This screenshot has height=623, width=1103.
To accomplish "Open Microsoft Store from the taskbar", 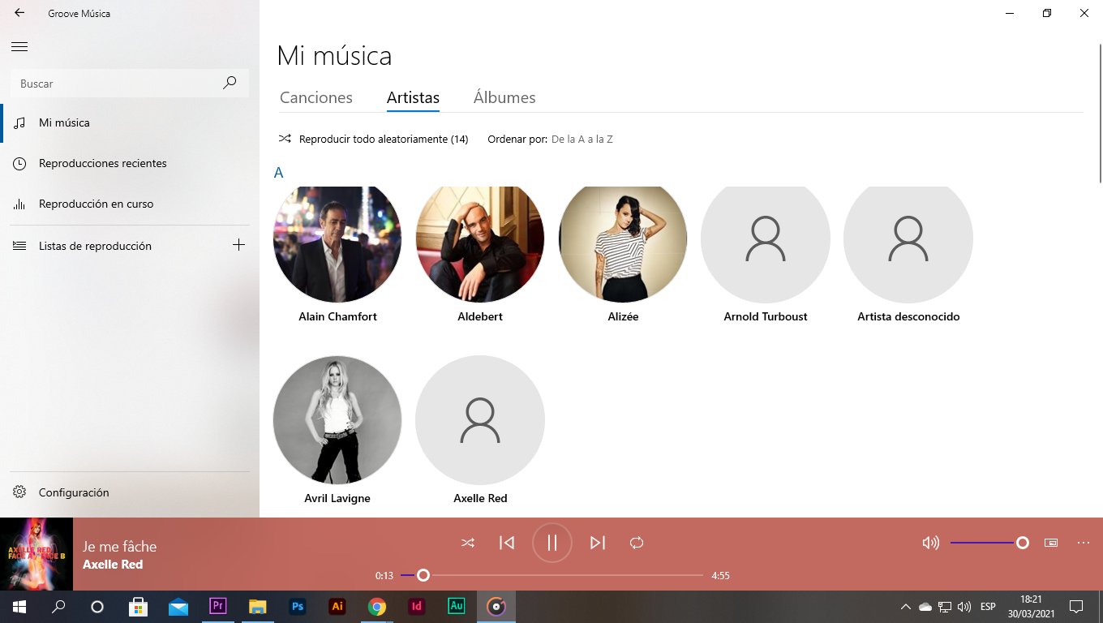I will point(139,607).
